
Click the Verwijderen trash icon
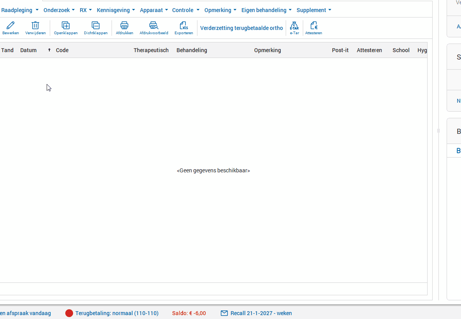35,25
